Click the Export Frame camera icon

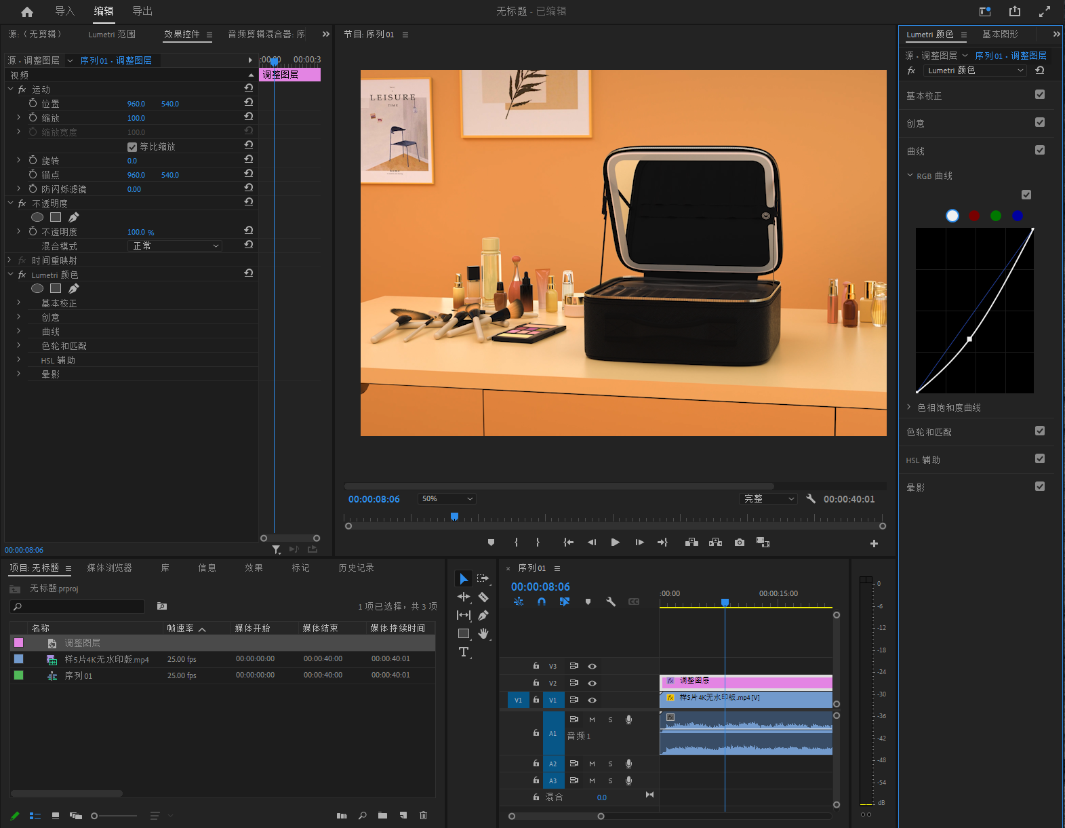740,543
